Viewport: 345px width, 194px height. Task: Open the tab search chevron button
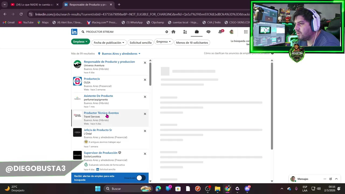tap(5, 5)
